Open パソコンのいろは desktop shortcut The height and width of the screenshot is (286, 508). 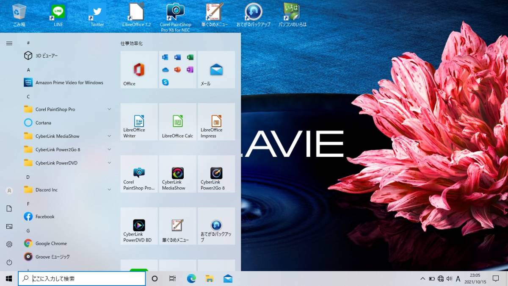pos(292,15)
